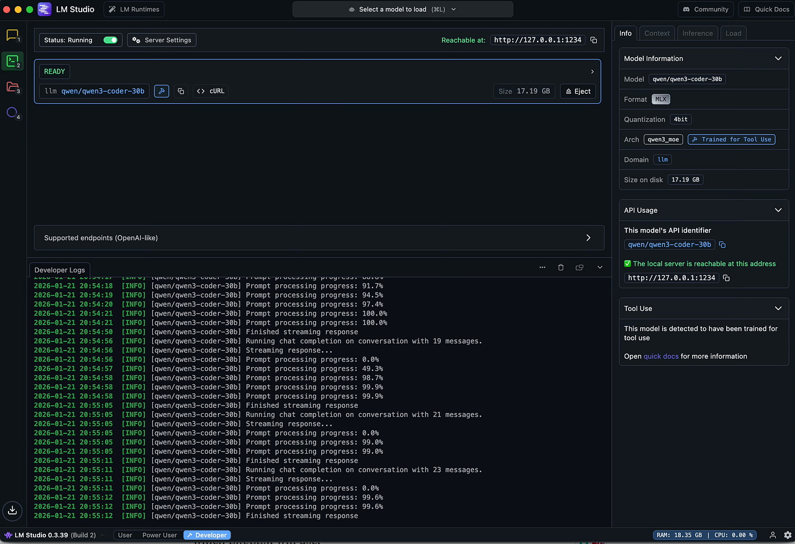Collapse the API Usage section

click(x=778, y=210)
